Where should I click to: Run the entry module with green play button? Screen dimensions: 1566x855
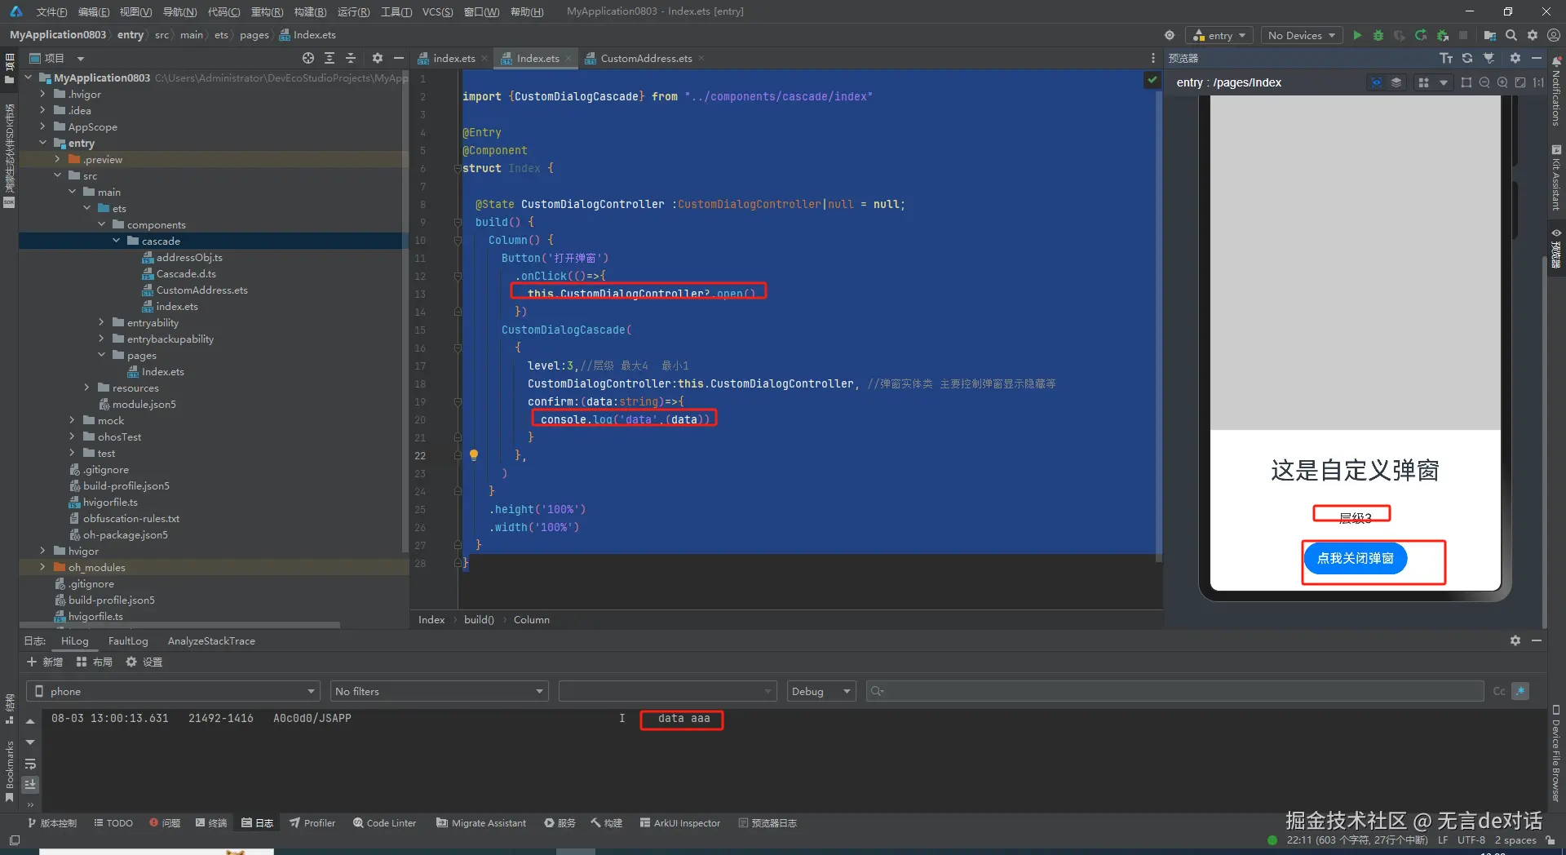pos(1357,35)
